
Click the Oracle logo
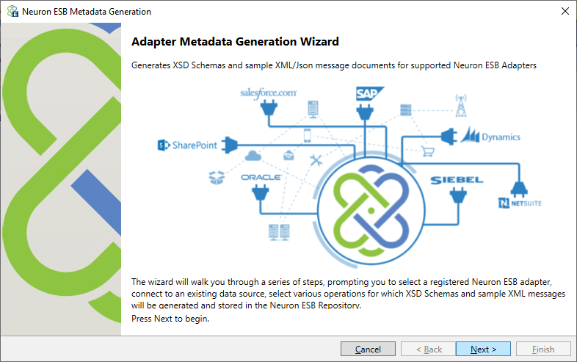pos(261,177)
